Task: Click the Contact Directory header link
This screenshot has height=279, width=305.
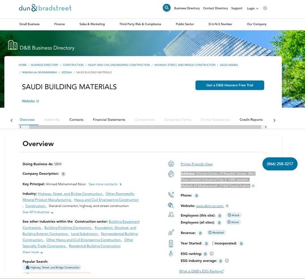Action: 215,8
